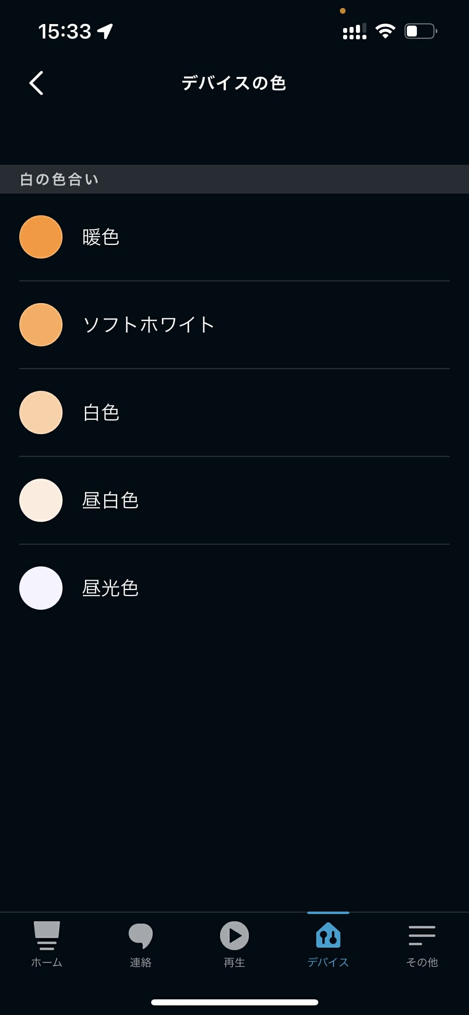Pick the 白色 color swatch
Viewport: 469px width, 1015px height.
coord(41,412)
